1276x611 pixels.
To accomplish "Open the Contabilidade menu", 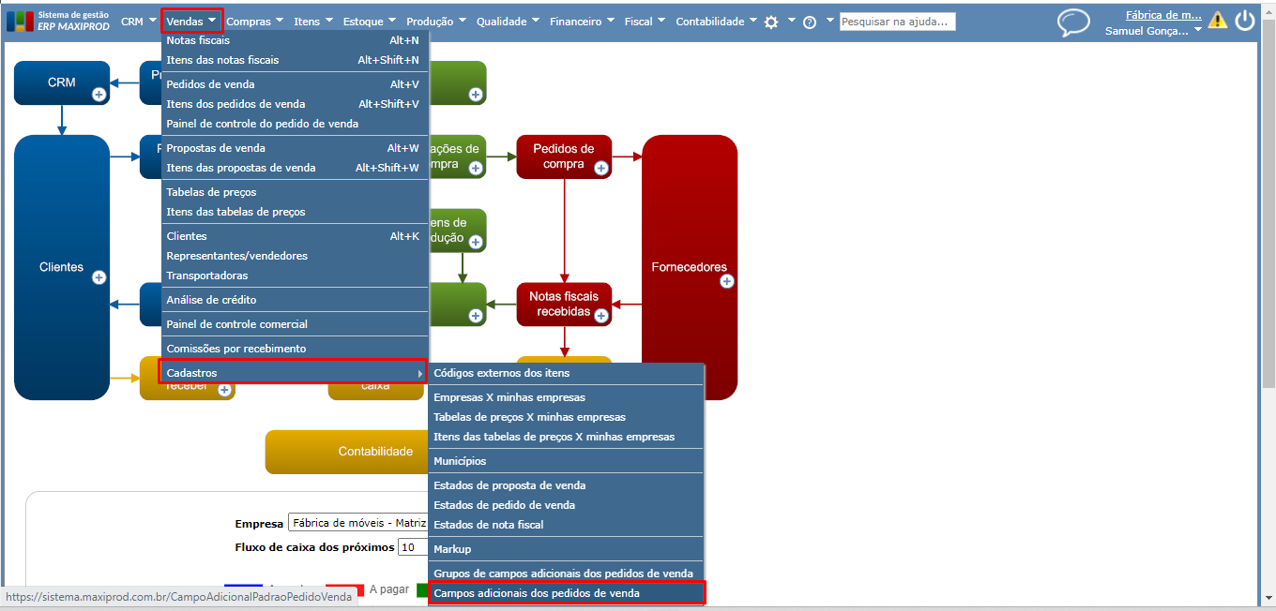I will coord(717,21).
